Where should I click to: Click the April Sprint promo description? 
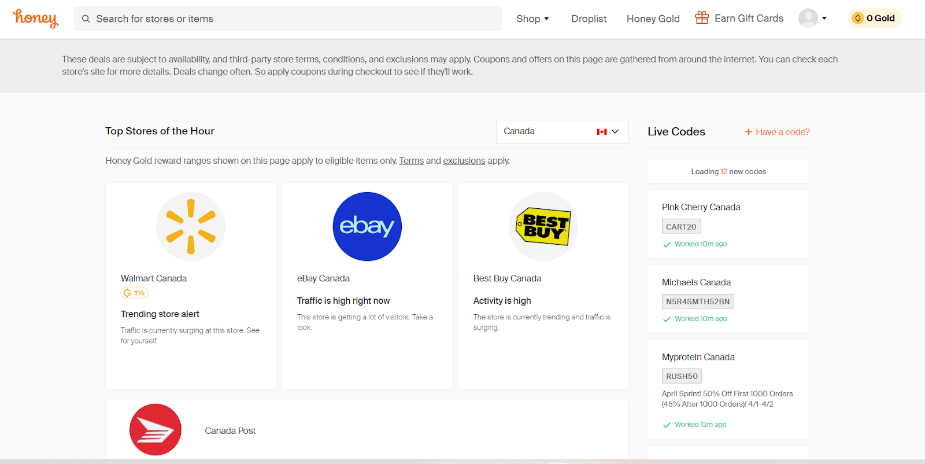[727, 399]
